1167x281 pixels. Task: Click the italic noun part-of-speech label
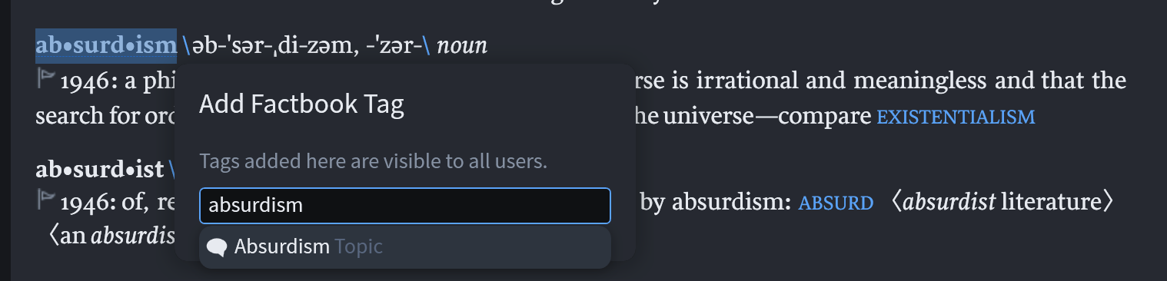pos(462,46)
